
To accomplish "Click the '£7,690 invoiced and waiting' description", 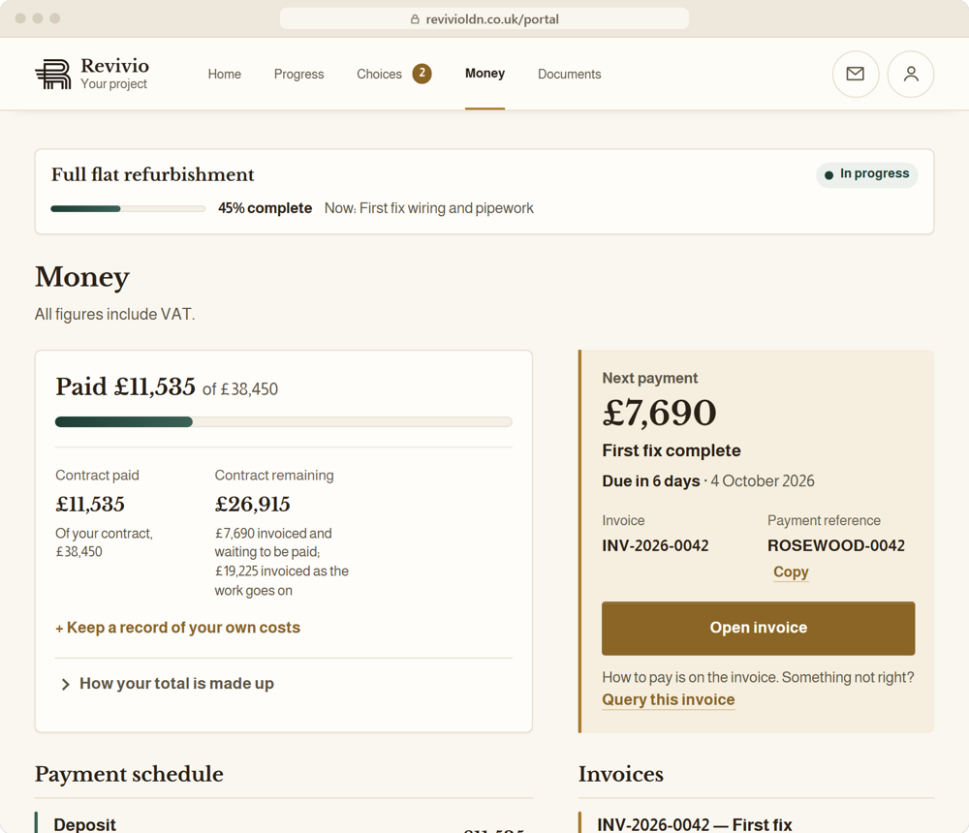I will click(x=282, y=562).
